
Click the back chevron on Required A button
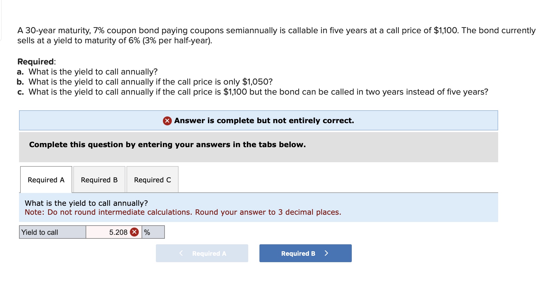click(181, 253)
